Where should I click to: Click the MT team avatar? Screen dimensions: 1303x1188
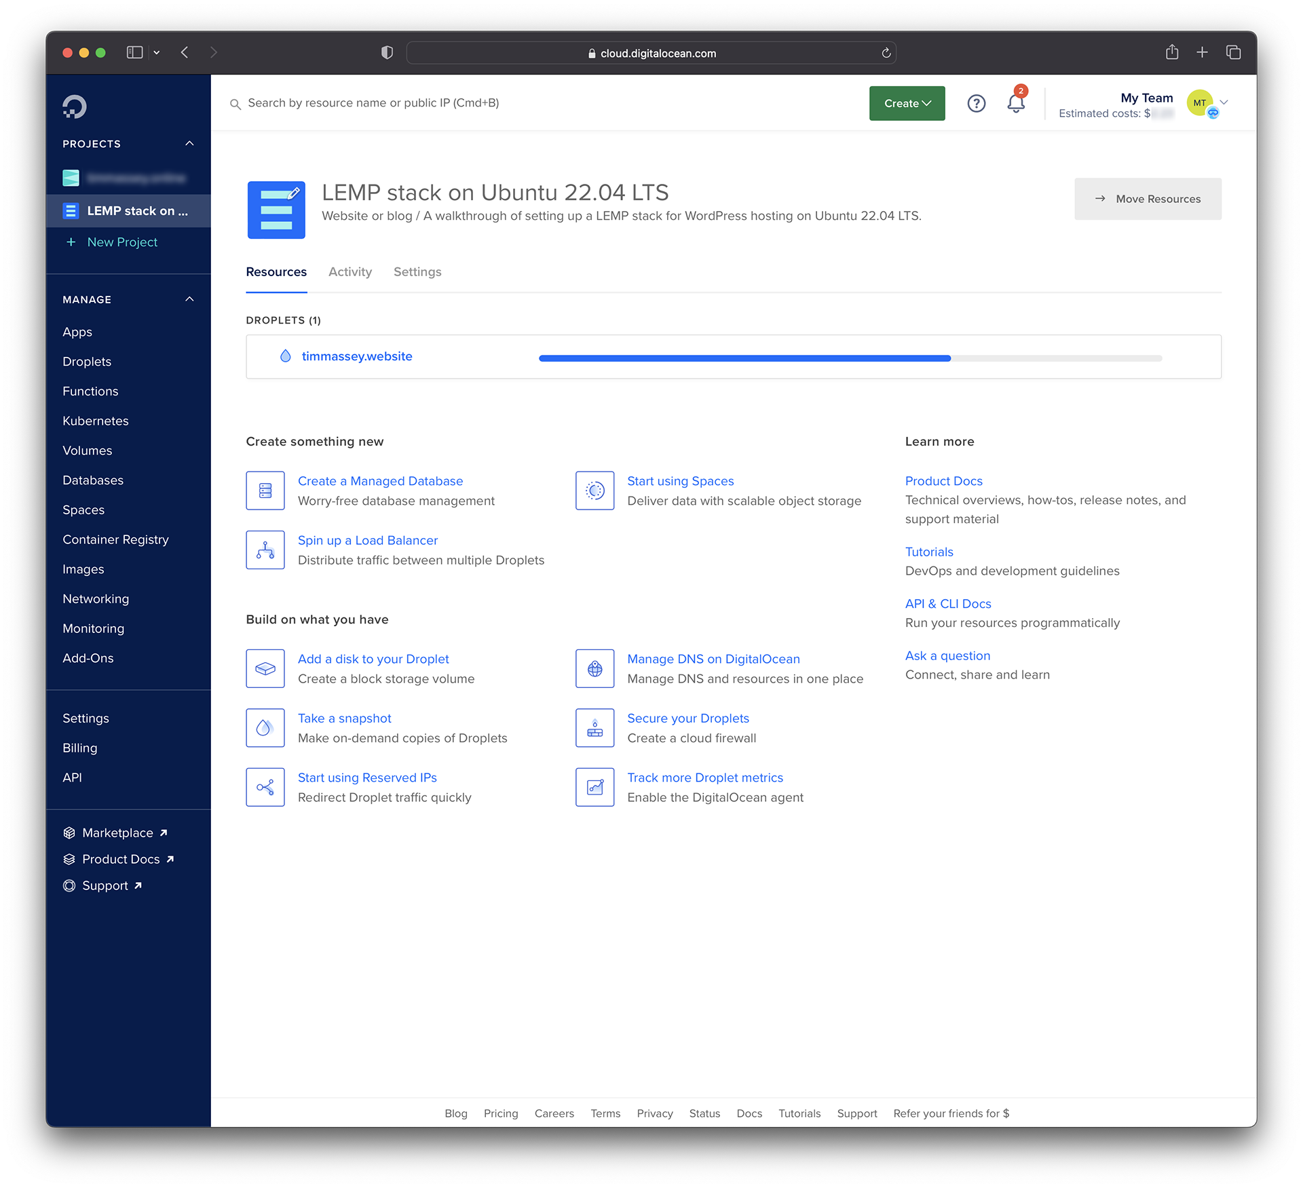[x=1200, y=103]
